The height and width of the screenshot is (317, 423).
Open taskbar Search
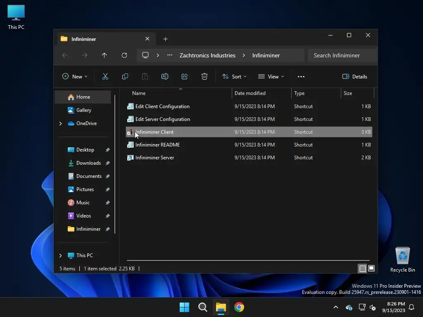[x=202, y=307]
